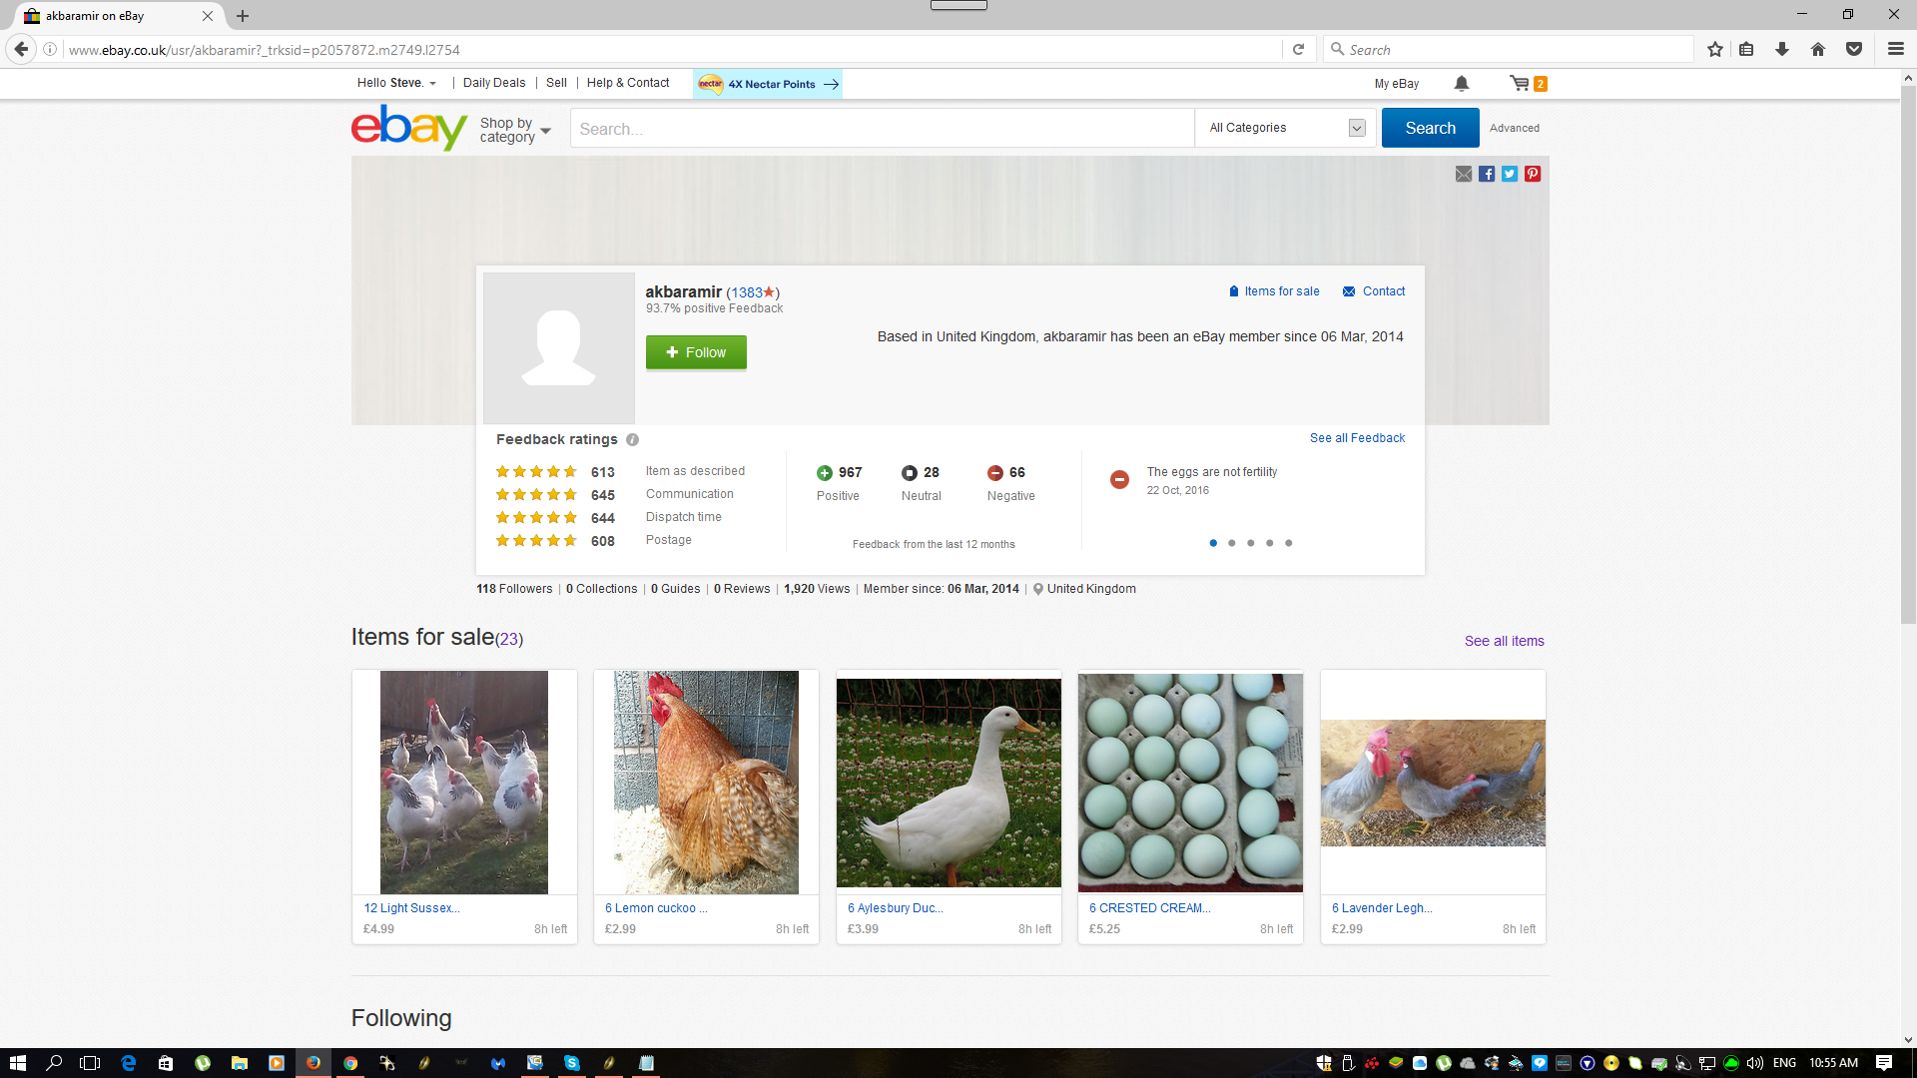Viewport: 1917px width, 1078px height.
Task: Click the browser back arrow button
Action: point(21,49)
